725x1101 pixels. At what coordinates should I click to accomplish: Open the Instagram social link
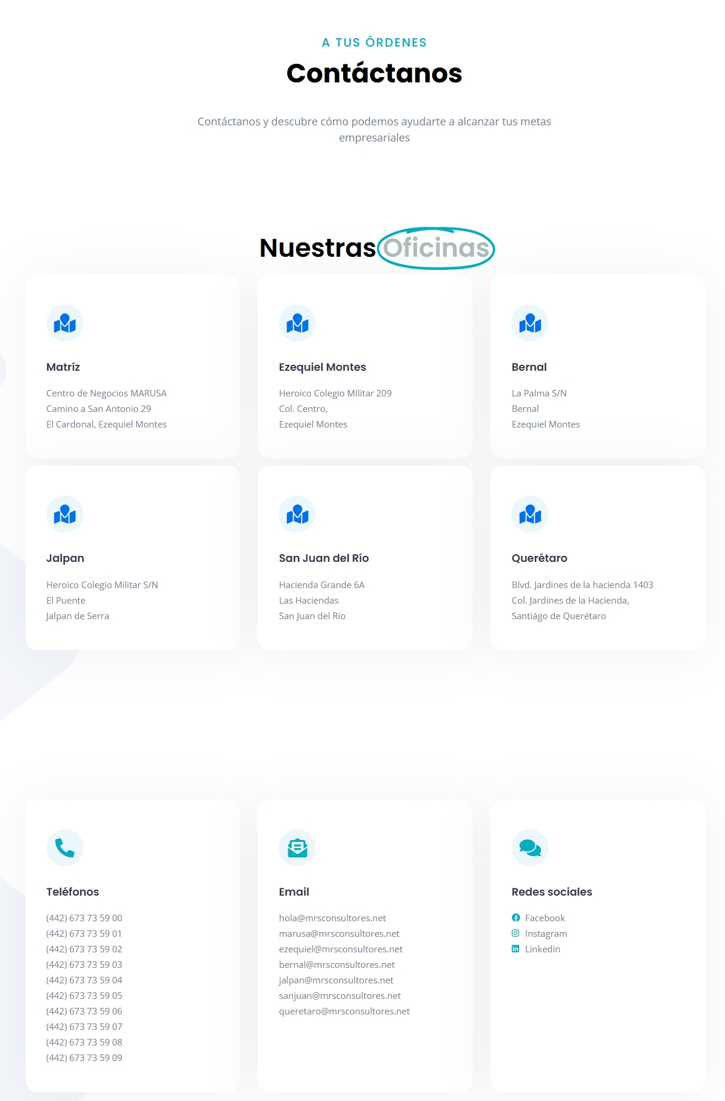545,933
